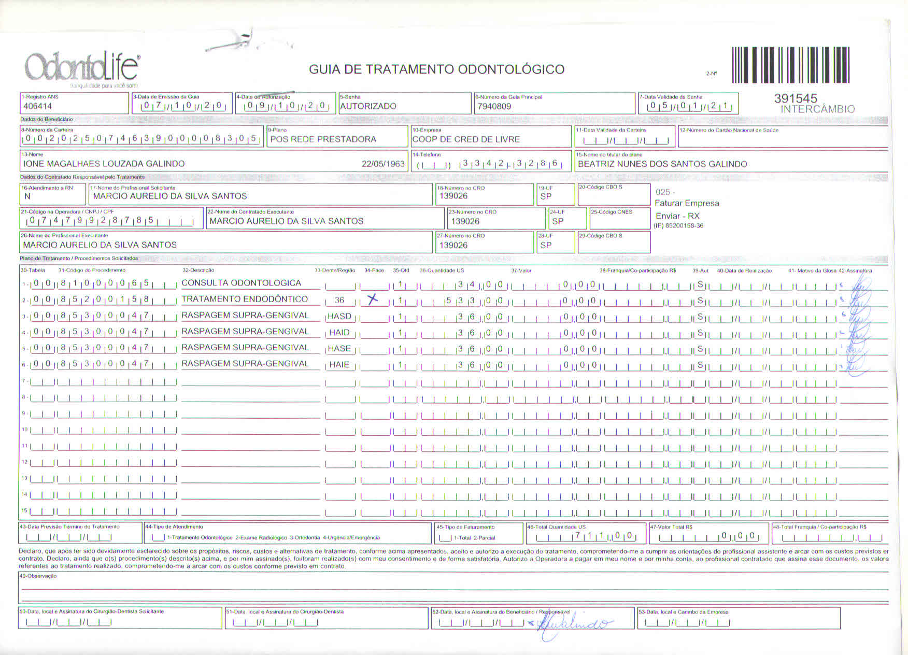
Task: Select description TRATAMENTO ENDODÔNTICO
Action: coord(245,299)
